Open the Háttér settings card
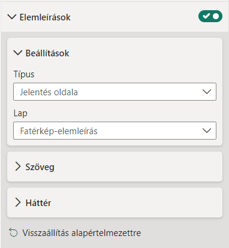229x248 pixels. [x=115, y=202]
